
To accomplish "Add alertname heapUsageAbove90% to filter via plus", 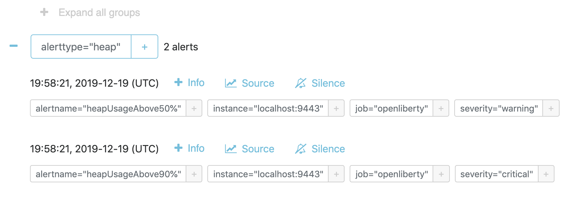I will click(194, 174).
